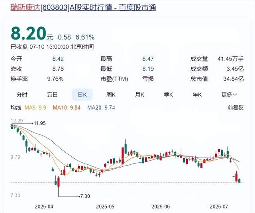Click the 7.30 low price marker on chart
This screenshot has height=213, width=255.
85,196
